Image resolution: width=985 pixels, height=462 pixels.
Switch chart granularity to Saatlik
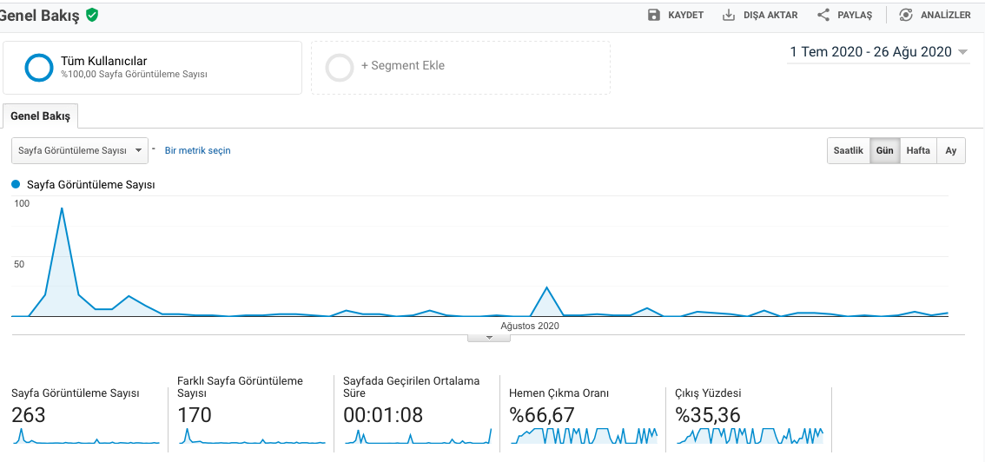point(848,151)
